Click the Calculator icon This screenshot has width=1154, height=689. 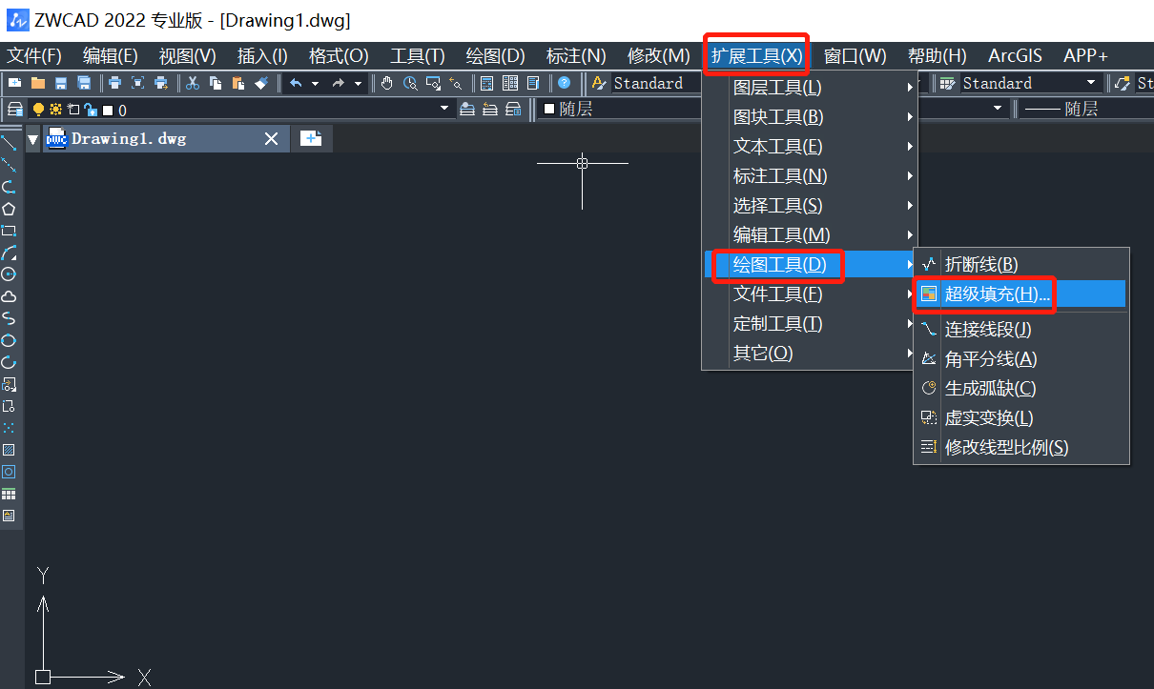click(486, 83)
